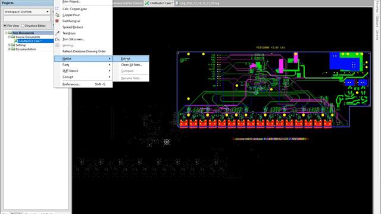381x214 pixels.
Task: Click the Teardrops tool icon
Action: tap(57, 33)
